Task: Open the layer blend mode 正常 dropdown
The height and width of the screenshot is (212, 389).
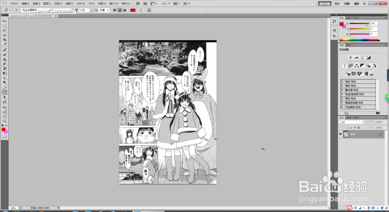Action: [351, 122]
